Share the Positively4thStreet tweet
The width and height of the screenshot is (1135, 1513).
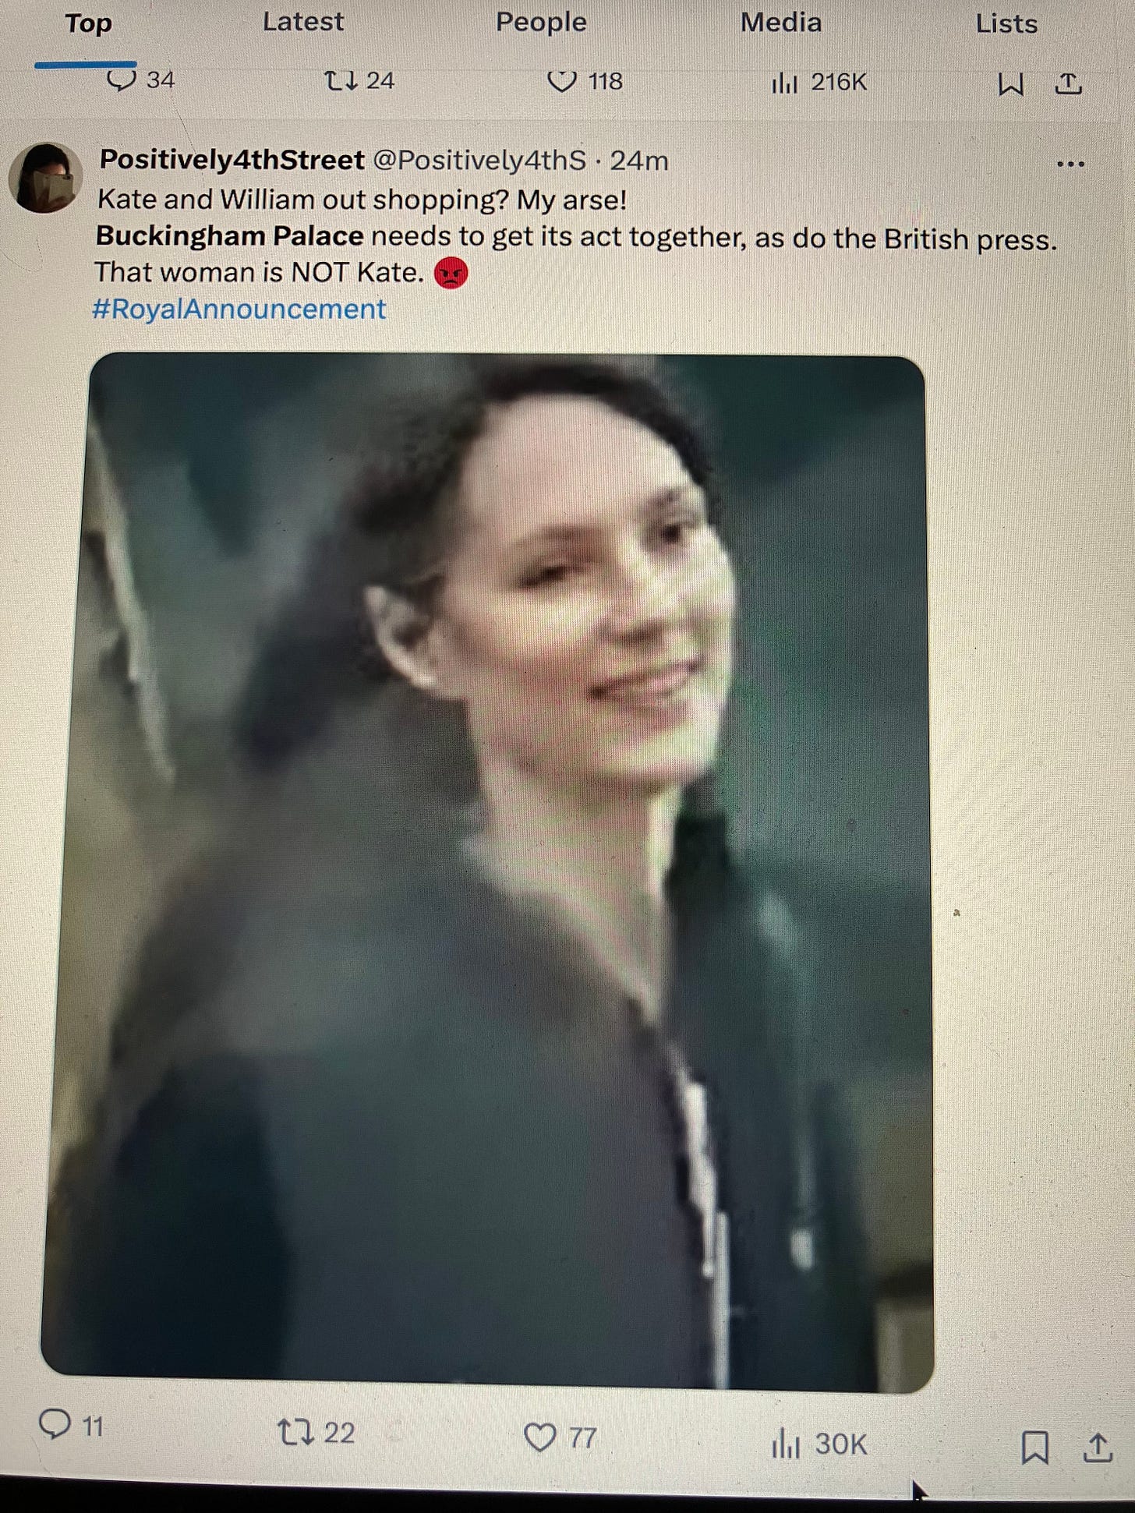click(x=1097, y=1448)
